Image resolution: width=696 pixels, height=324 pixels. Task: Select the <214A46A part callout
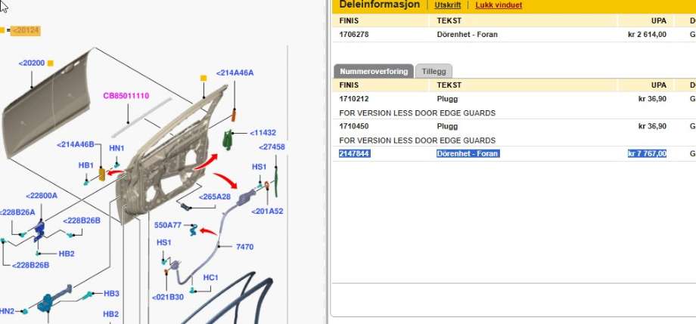[x=235, y=73]
